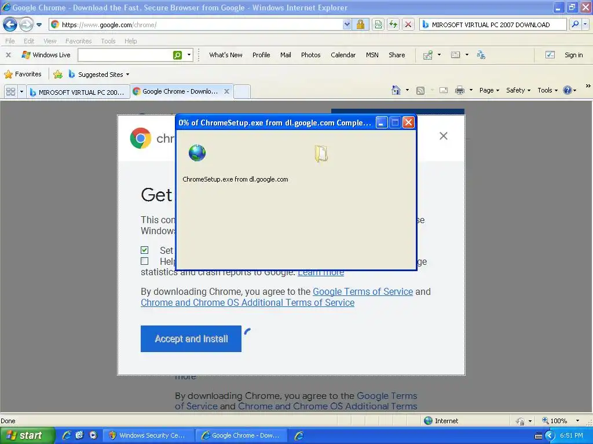
Task: Click Add to Favorites Bar star icon
Action: [x=58, y=75]
